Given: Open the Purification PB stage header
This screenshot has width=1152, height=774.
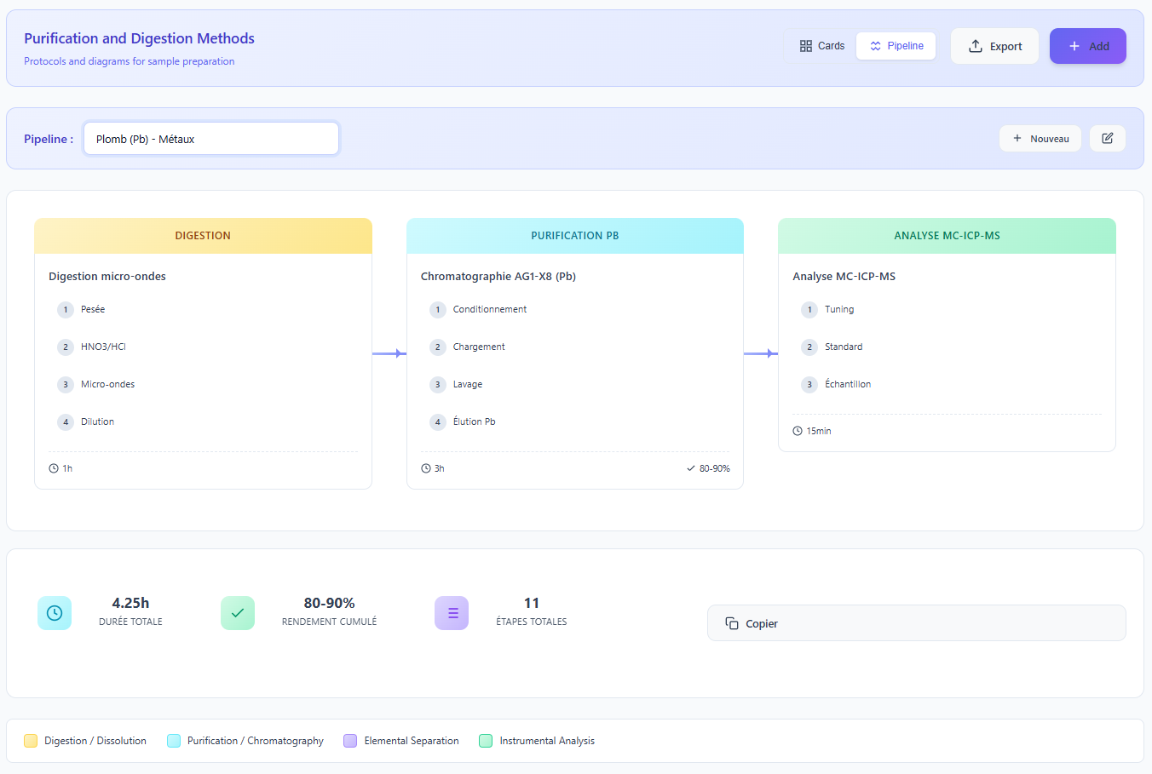Looking at the screenshot, I should [574, 236].
